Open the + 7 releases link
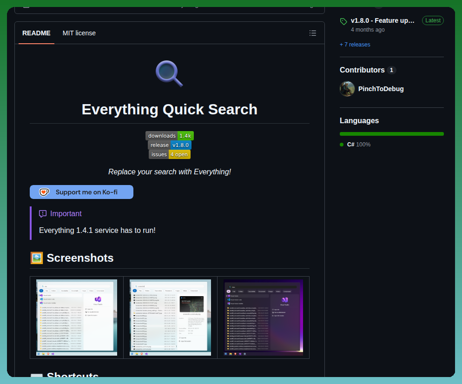The height and width of the screenshot is (384, 462). pyautogui.click(x=355, y=45)
